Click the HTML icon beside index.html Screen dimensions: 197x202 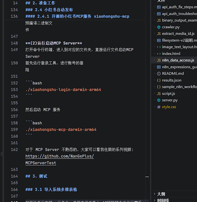159,54
